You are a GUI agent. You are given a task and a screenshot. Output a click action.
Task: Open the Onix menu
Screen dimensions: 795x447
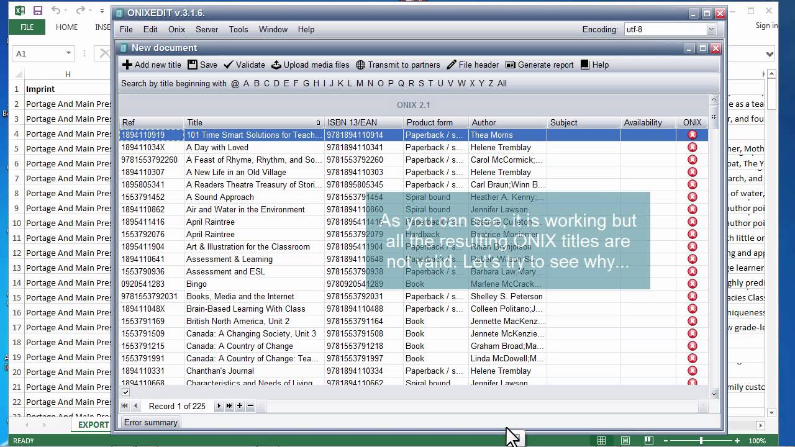pos(176,29)
